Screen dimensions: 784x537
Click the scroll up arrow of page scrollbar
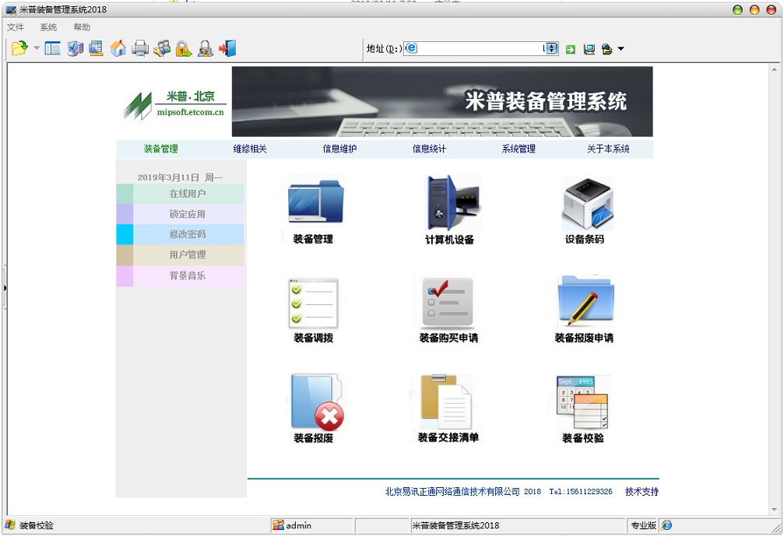pos(775,70)
